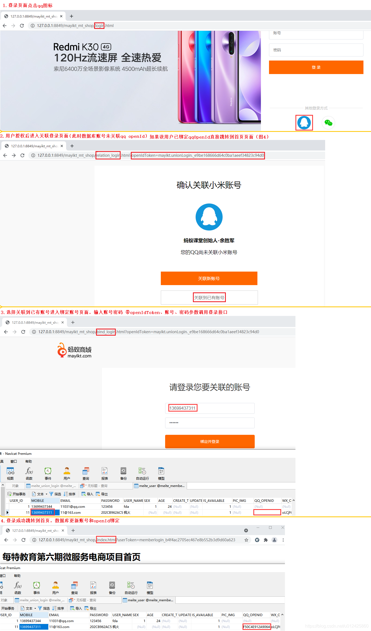Click the 视图 icon in Navicat toolbar

click(10, 473)
